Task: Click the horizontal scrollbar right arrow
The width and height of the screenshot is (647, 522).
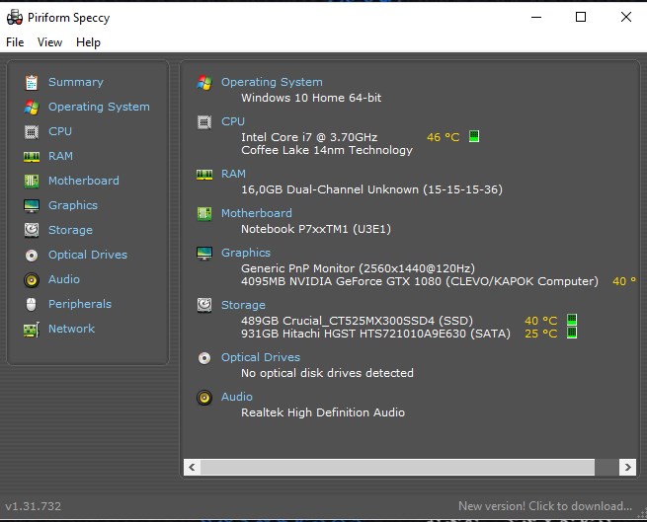Action: (627, 467)
